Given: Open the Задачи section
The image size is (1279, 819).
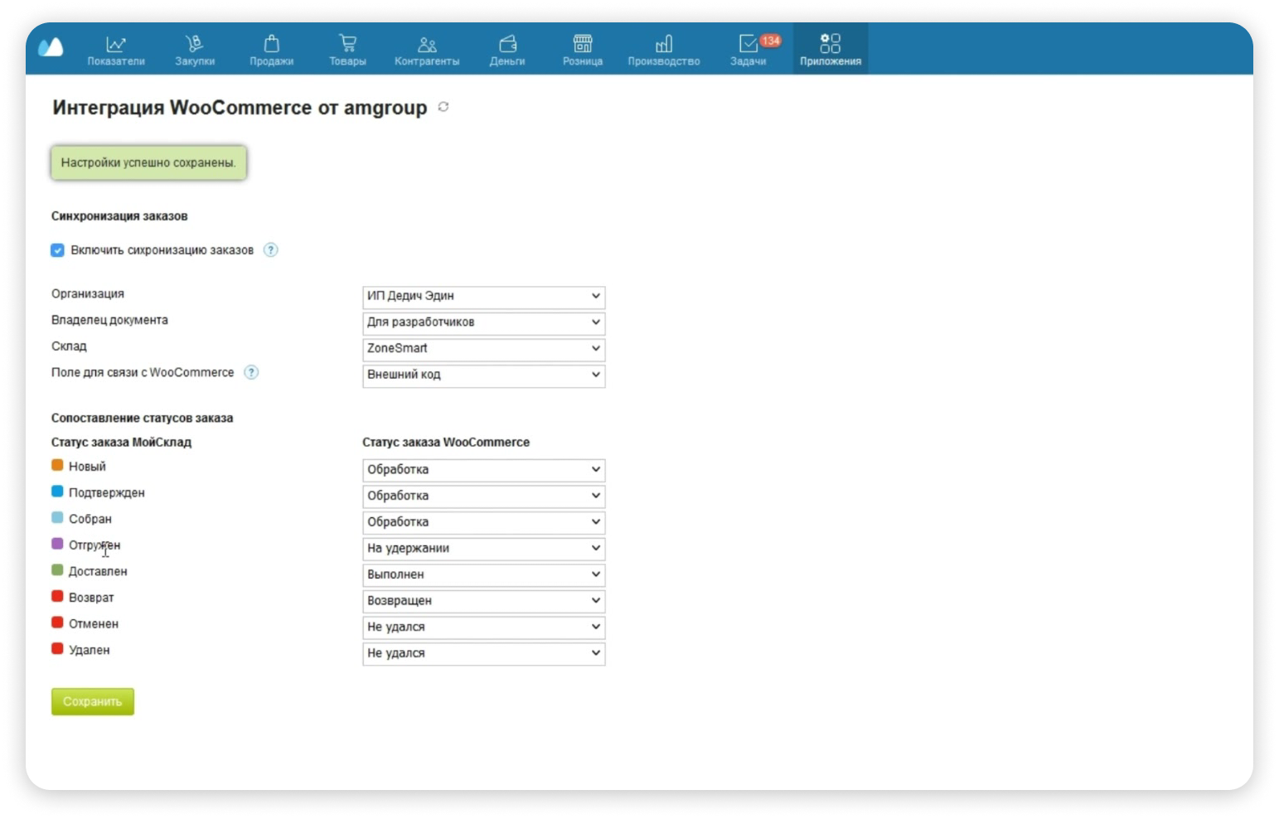Looking at the screenshot, I should click(x=748, y=51).
